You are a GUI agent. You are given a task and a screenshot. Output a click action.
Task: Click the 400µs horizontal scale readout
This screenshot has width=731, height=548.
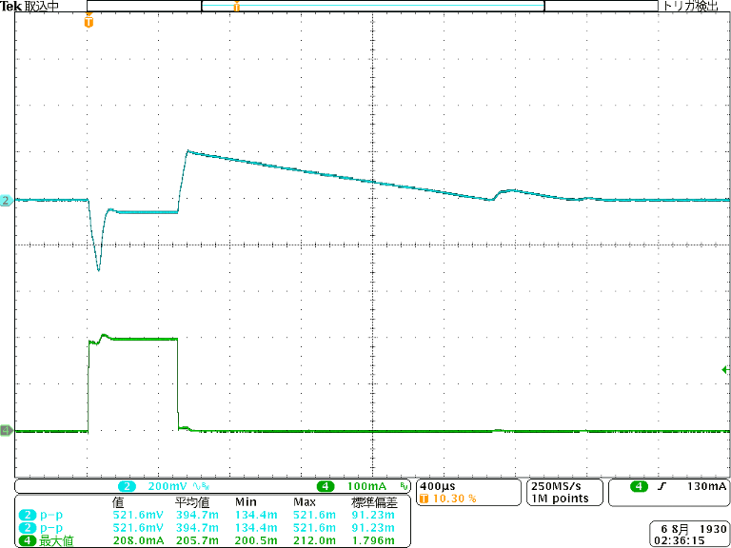pyautogui.click(x=439, y=486)
